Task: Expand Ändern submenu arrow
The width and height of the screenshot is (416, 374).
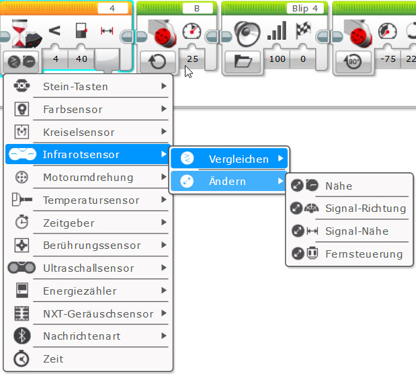Action: click(x=281, y=181)
